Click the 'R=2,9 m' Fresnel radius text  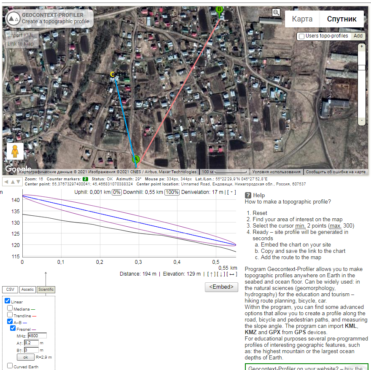[x=44, y=357]
